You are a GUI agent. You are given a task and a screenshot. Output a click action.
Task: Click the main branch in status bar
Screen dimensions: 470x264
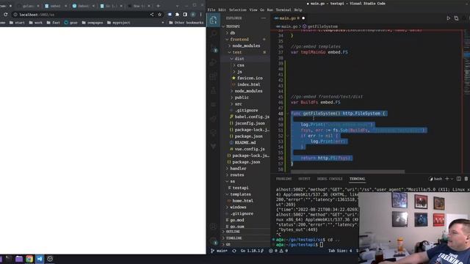tap(219, 251)
